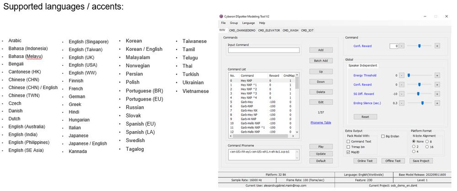Click the Command panel Confl. Reward slider
The image size is (457, 191).
[419, 46]
